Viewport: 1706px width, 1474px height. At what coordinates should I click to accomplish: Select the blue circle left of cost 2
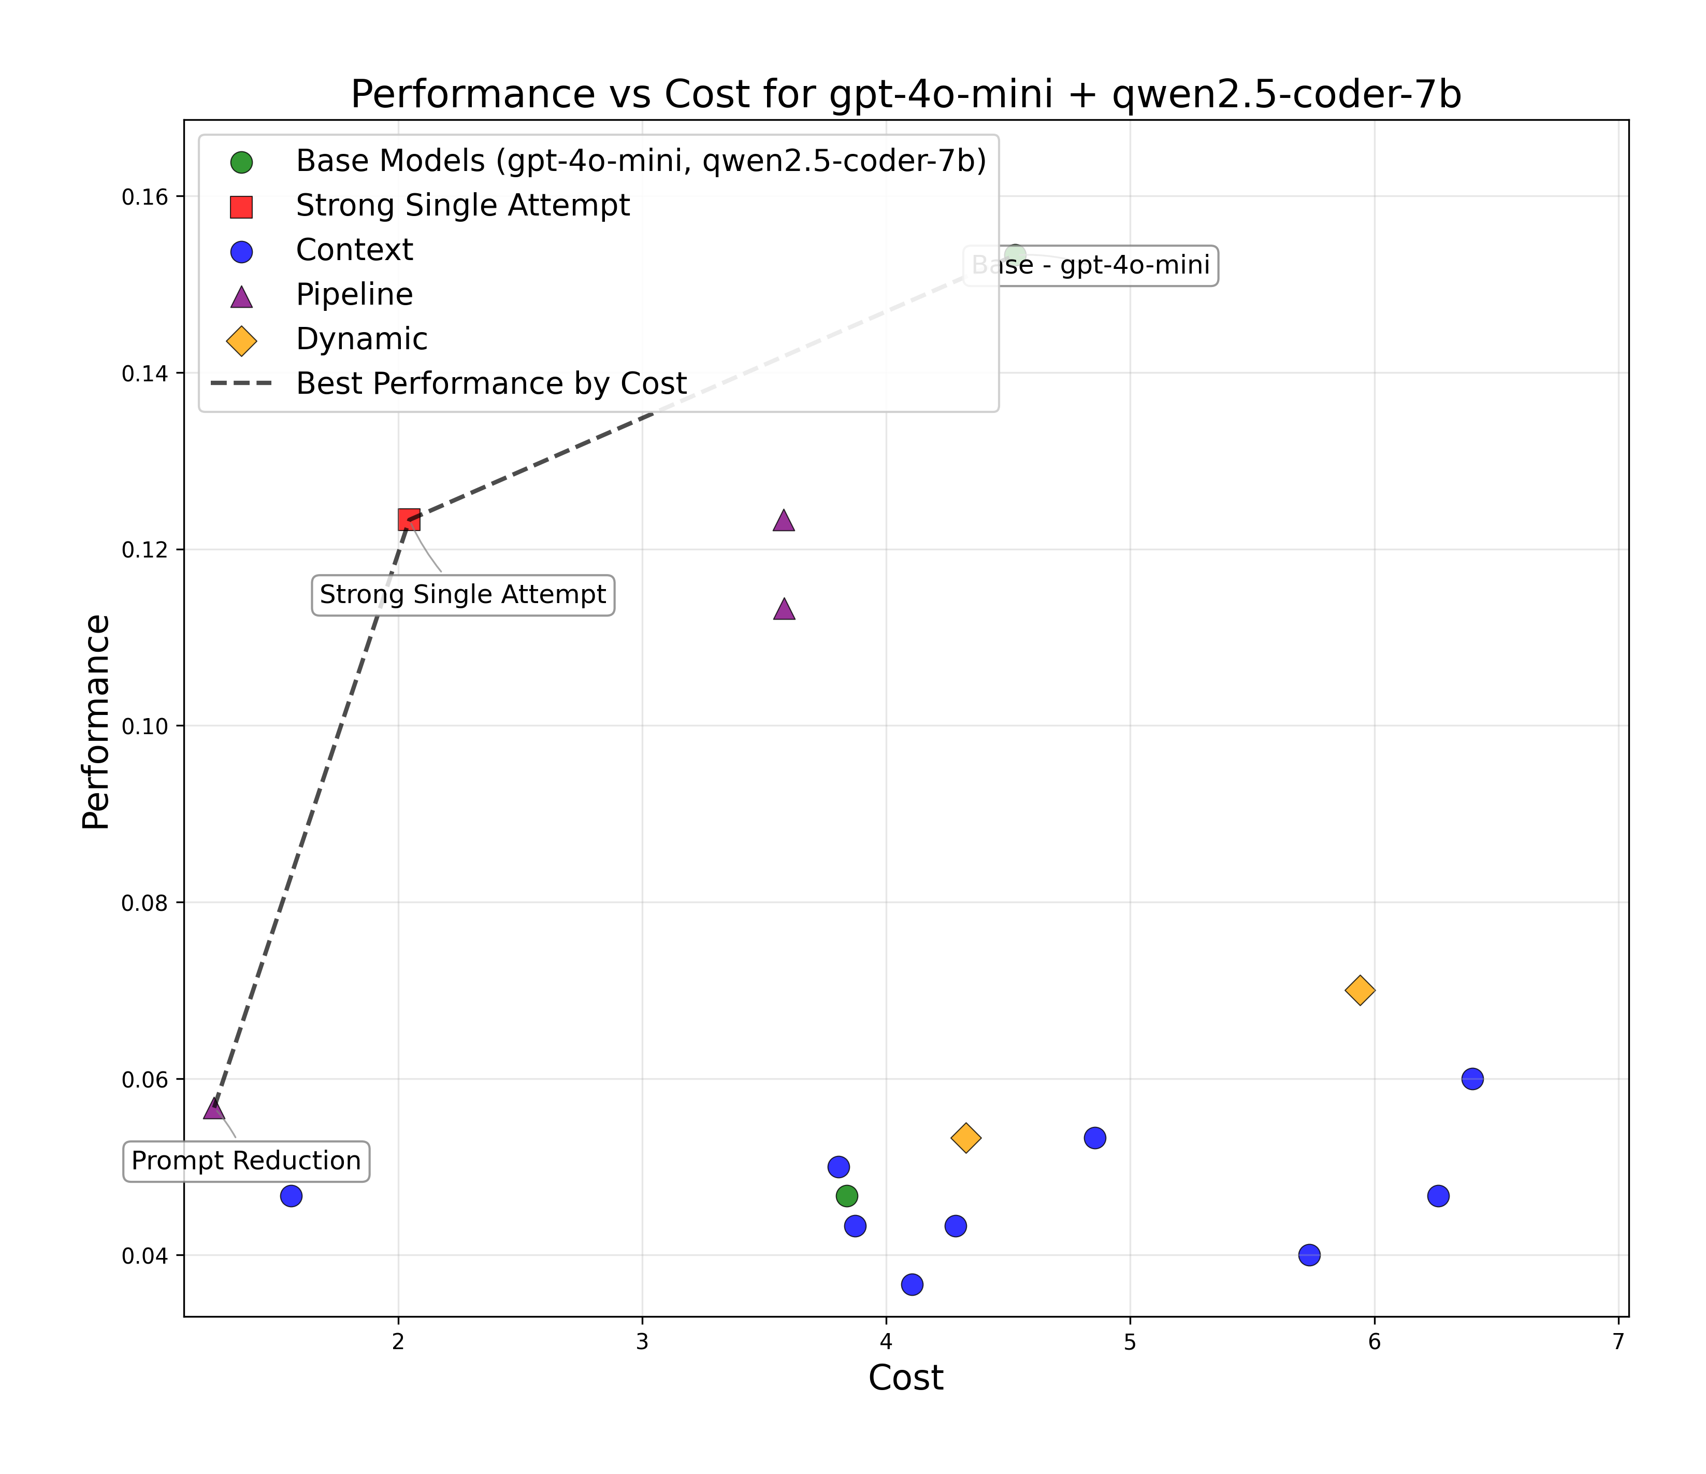click(x=292, y=1196)
